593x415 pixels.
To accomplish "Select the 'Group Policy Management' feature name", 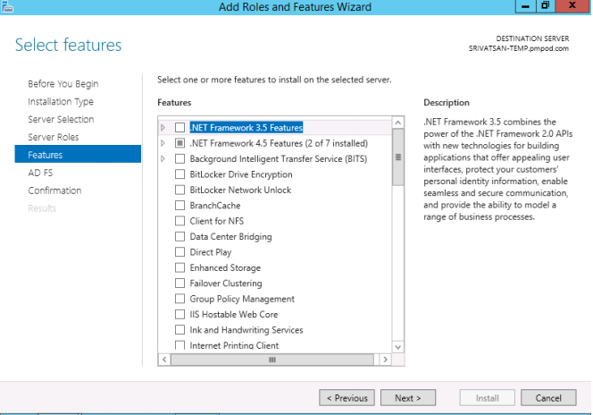I will tap(242, 299).
